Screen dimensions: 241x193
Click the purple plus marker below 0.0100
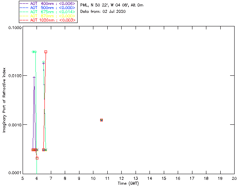pos(34,77)
